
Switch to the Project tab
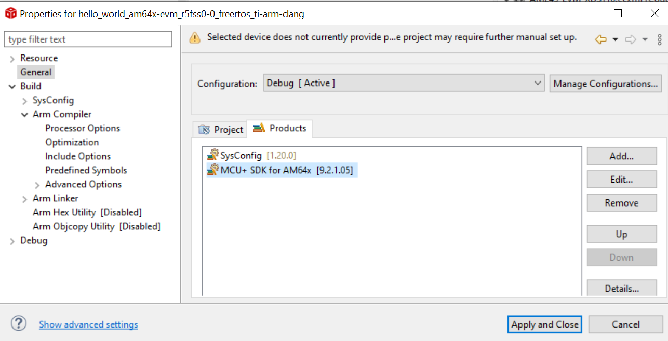(x=220, y=129)
